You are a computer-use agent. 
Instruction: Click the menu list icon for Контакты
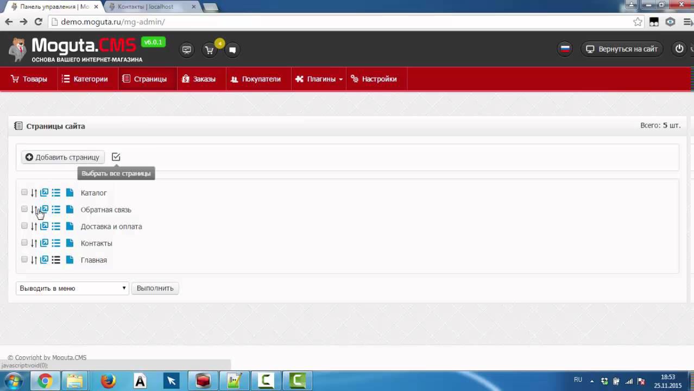[56, 243]
